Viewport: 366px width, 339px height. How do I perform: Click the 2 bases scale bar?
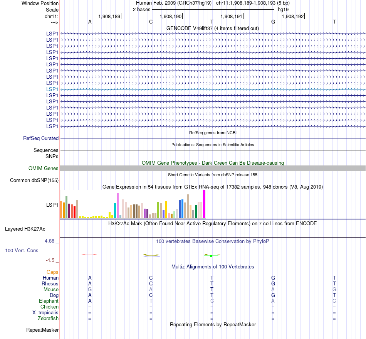(213, 10)
